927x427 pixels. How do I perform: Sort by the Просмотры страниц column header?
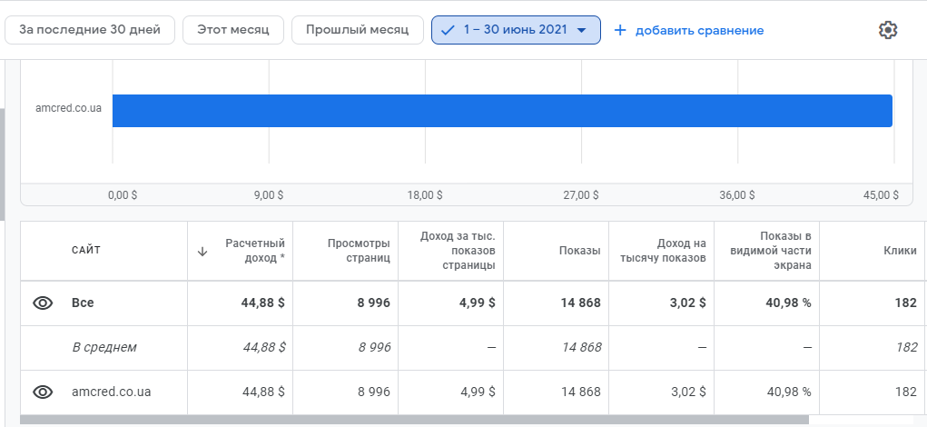click(x=359, y=251)
